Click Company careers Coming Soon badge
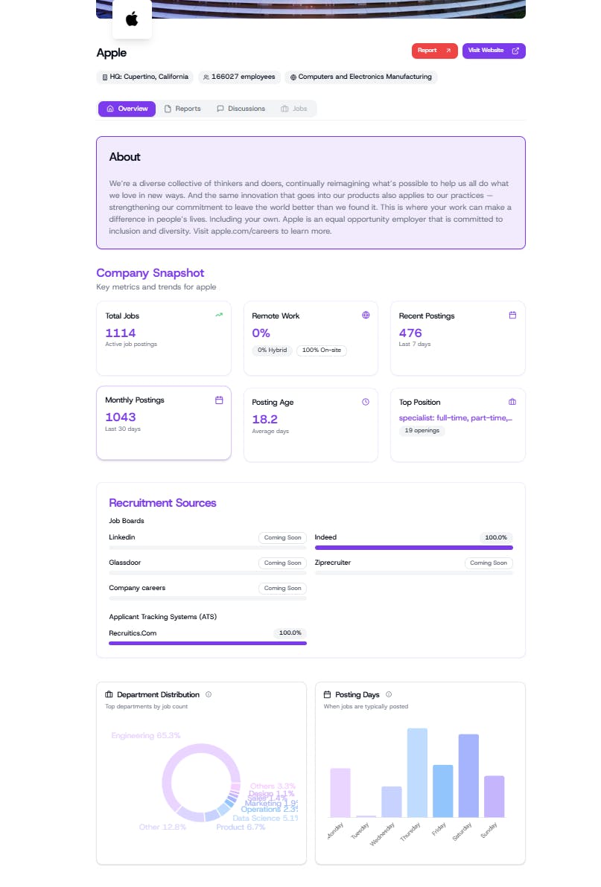The image size is (601, 887). 282,589
